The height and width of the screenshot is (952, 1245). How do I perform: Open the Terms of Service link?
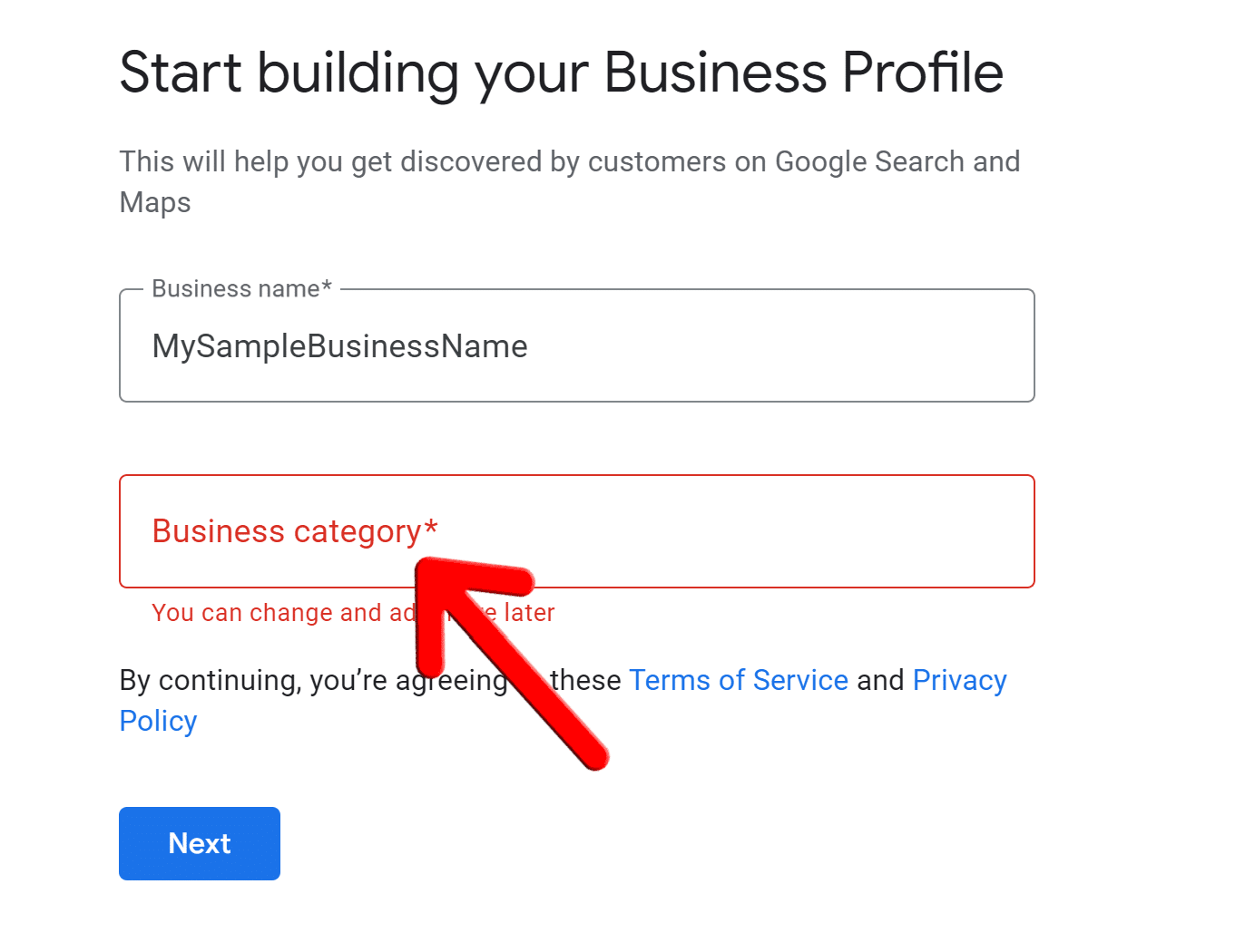coord(738,679)
